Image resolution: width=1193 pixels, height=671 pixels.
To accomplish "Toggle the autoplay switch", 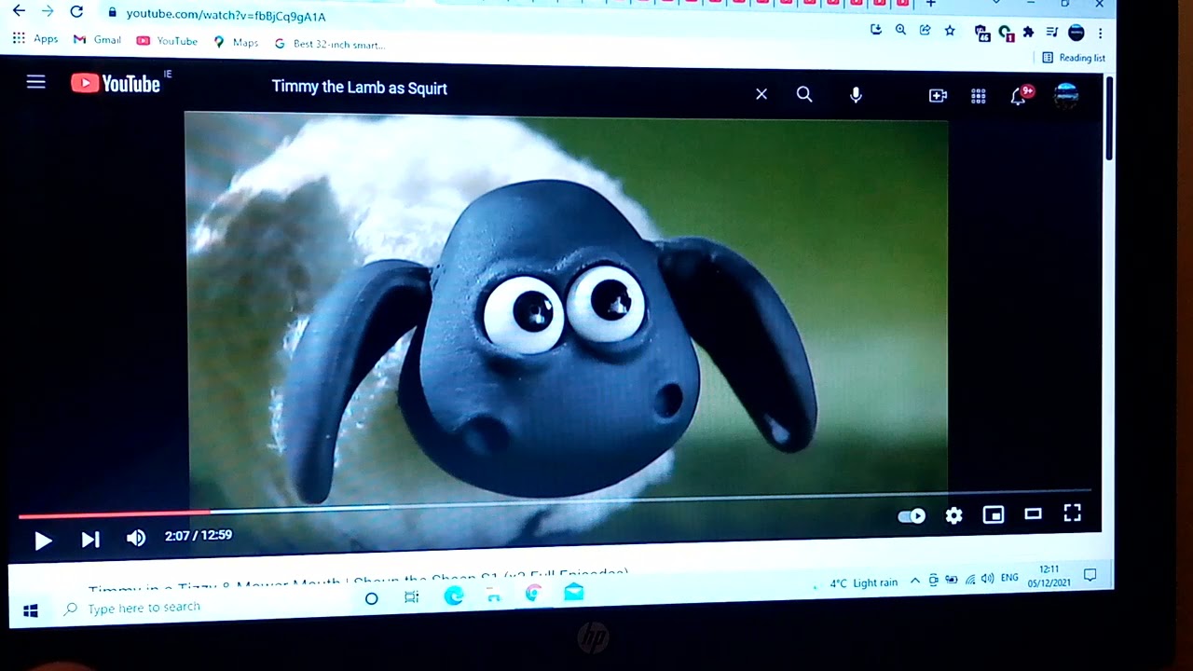I will click(912, 516).
